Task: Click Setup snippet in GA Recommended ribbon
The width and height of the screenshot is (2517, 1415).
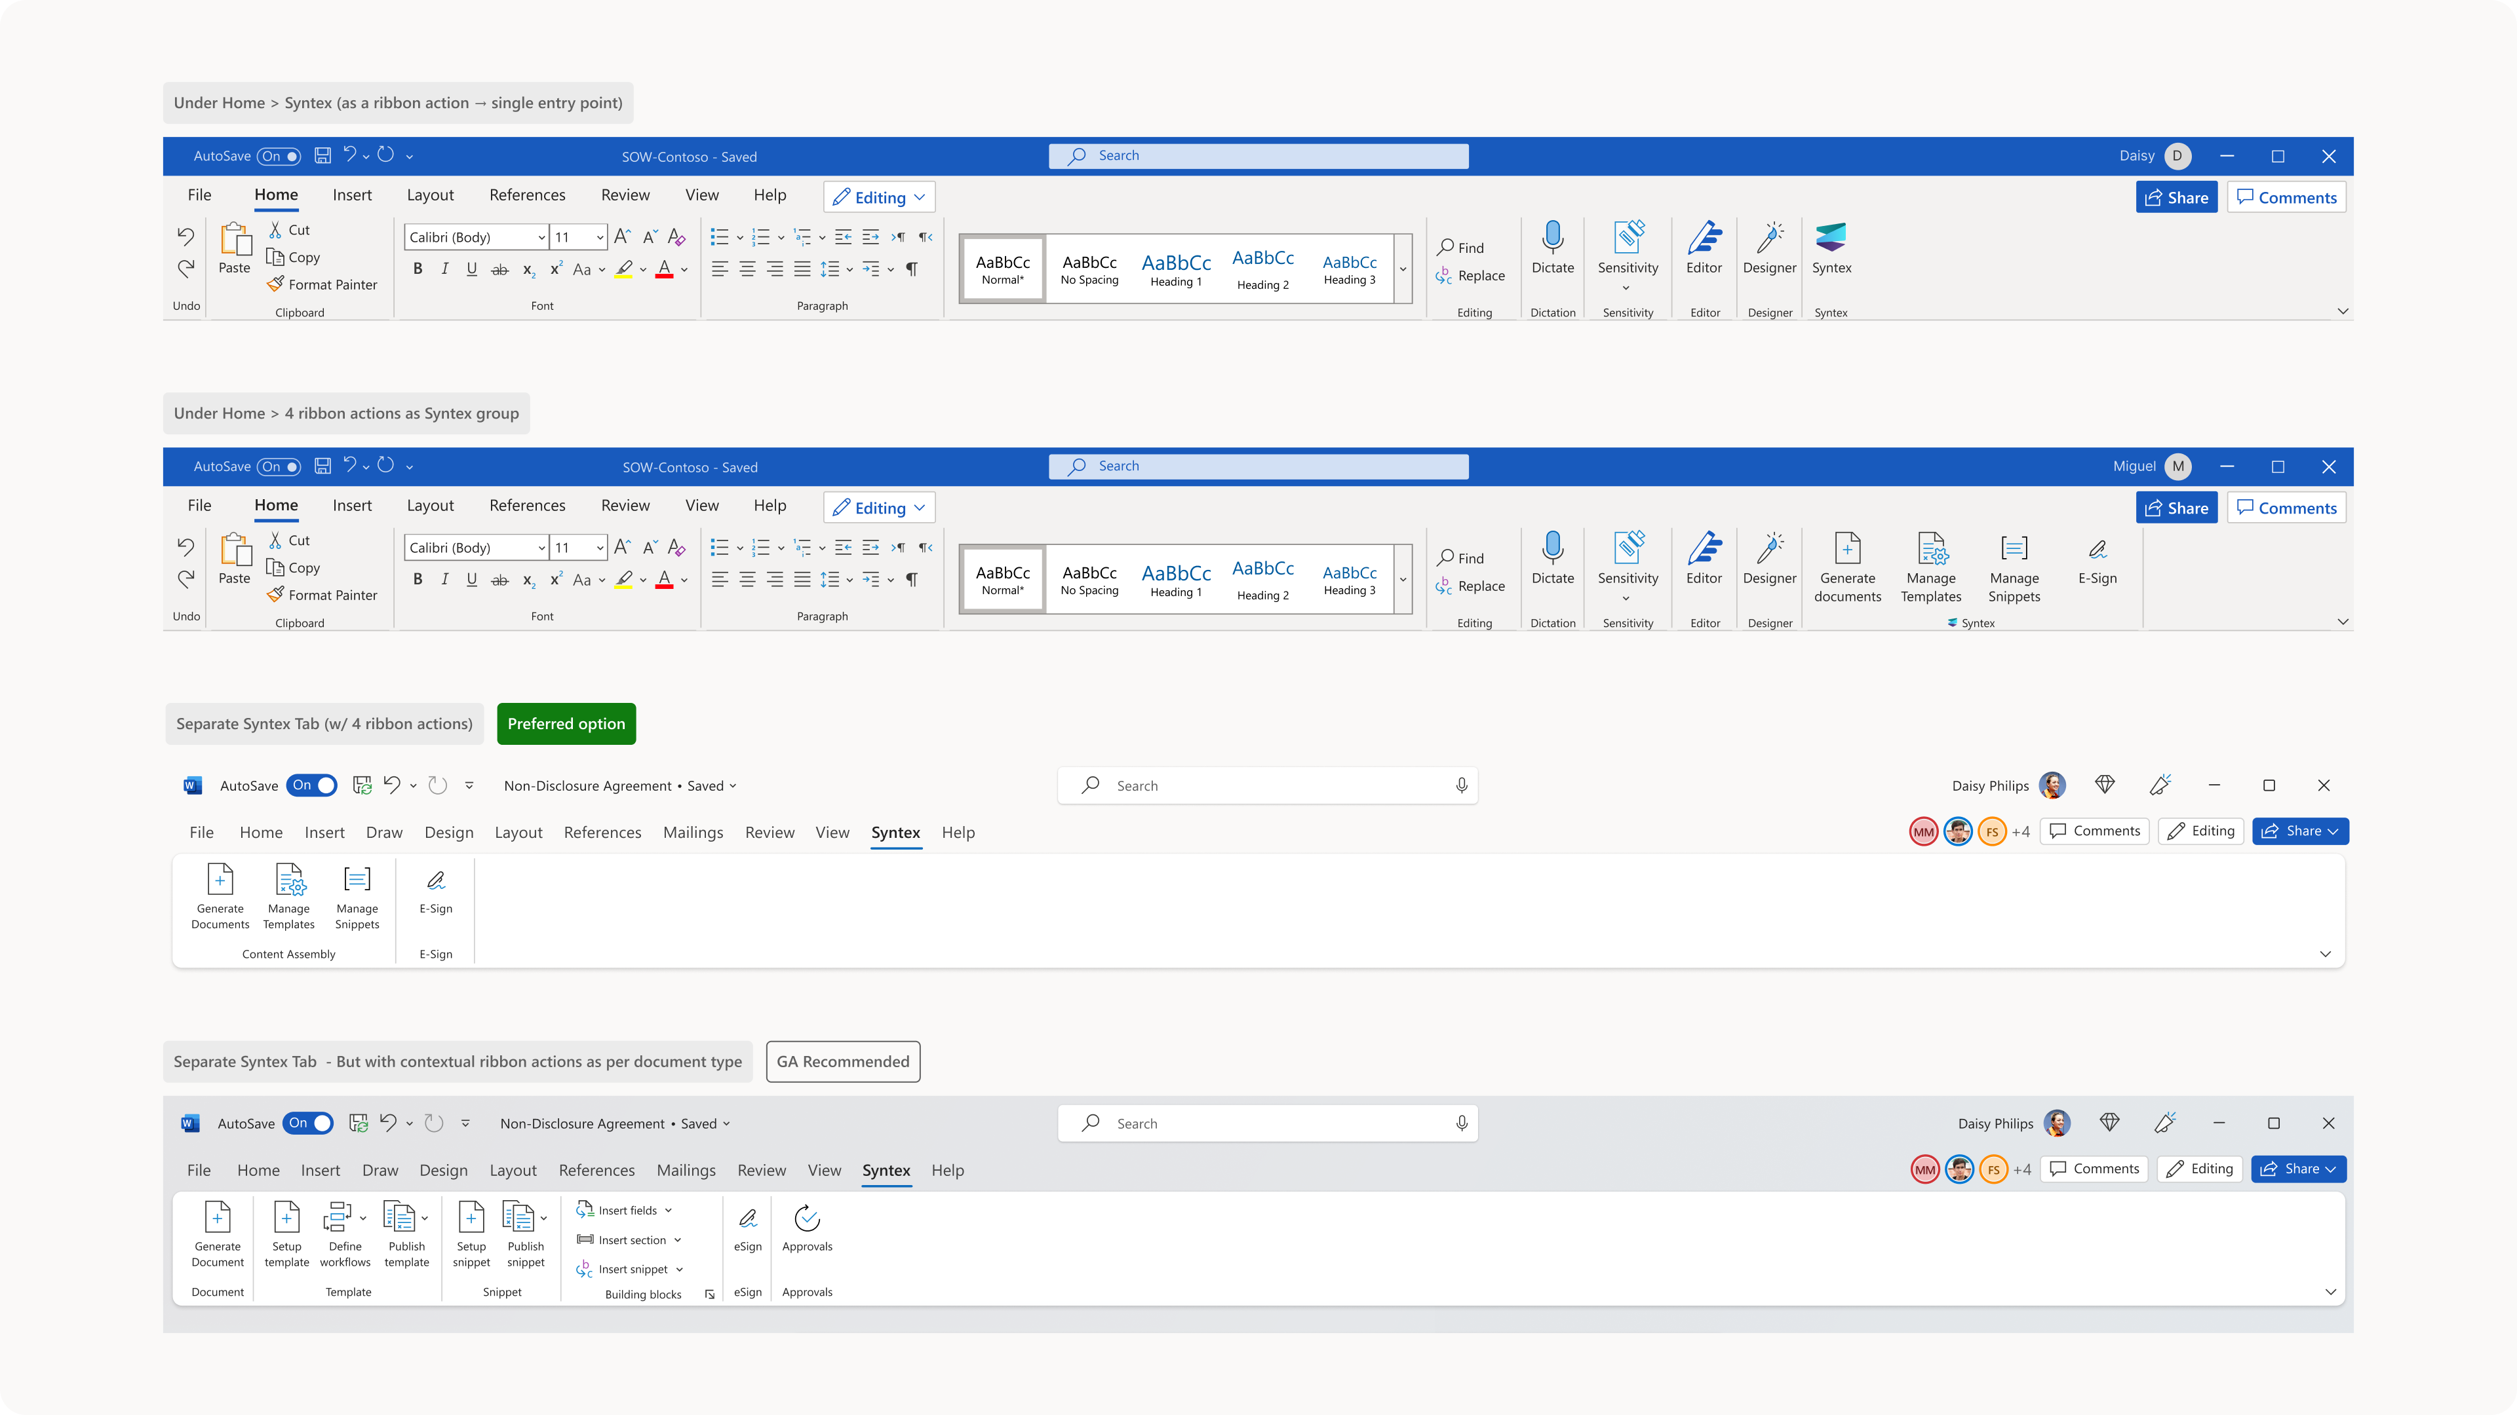Action: [471, 1234]
